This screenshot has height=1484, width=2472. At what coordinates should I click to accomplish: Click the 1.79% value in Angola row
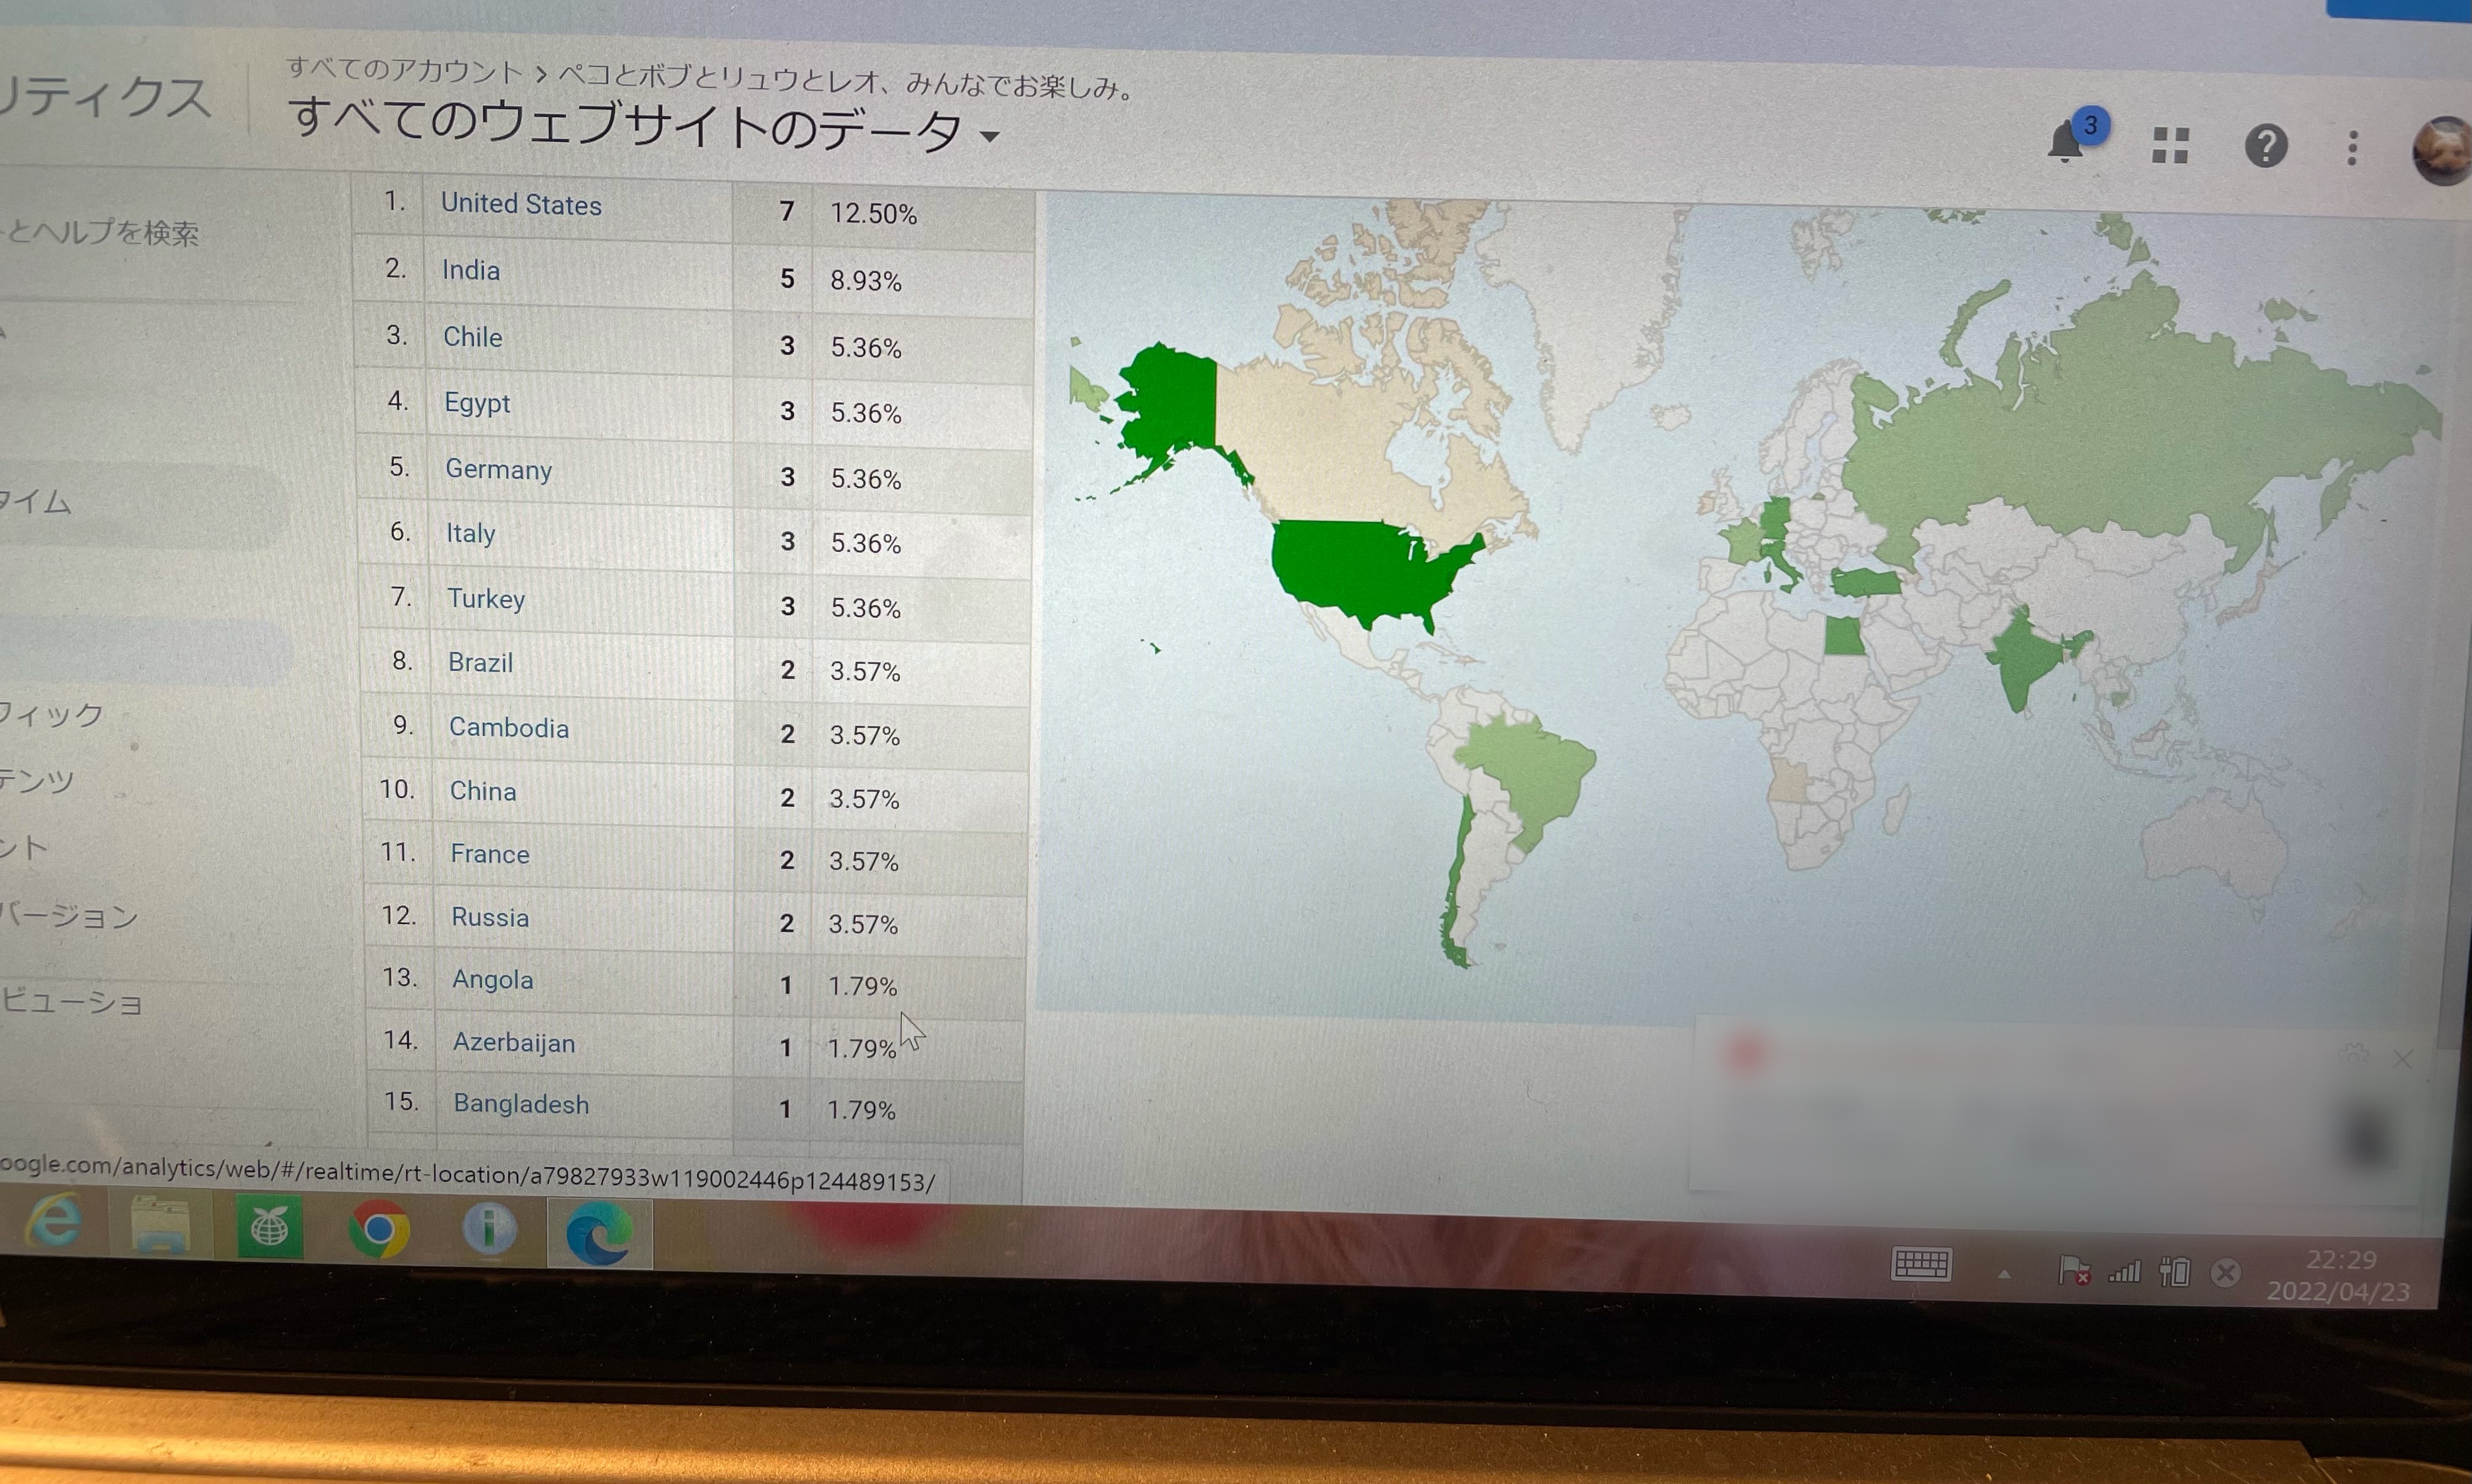[x=862, y=986]
